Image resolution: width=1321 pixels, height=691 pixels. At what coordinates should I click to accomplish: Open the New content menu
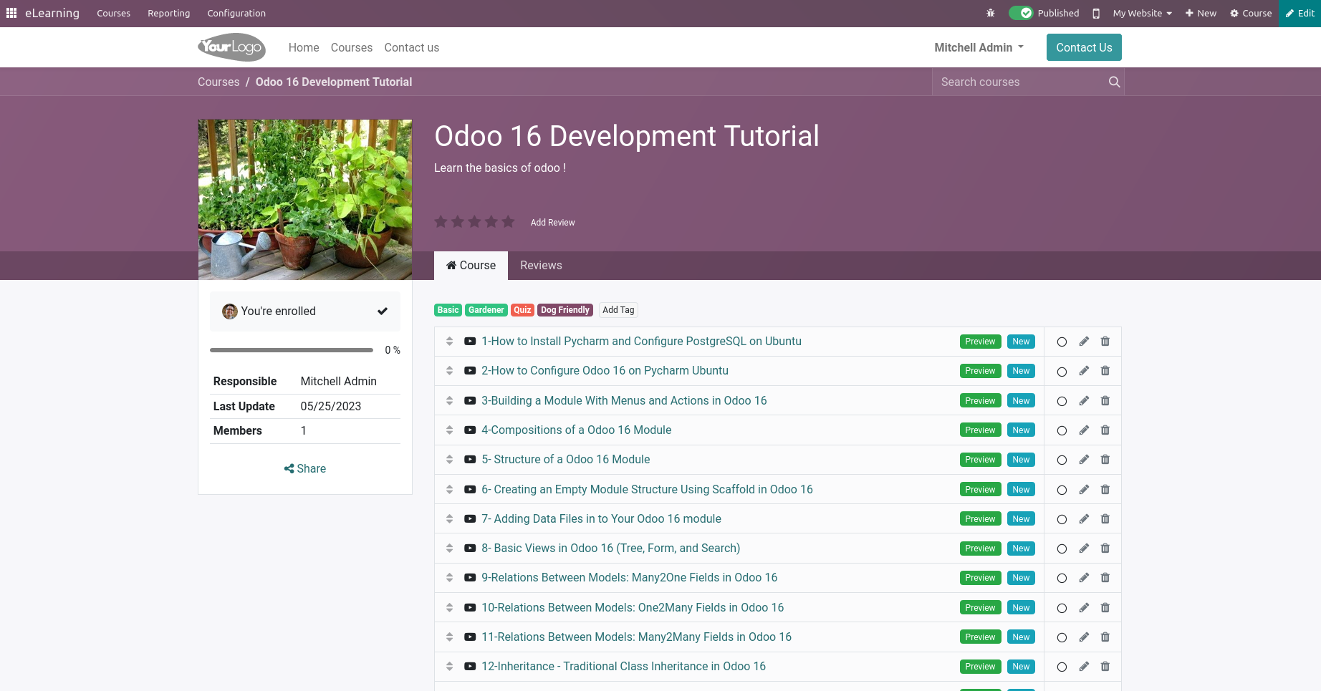point(1201,13)
